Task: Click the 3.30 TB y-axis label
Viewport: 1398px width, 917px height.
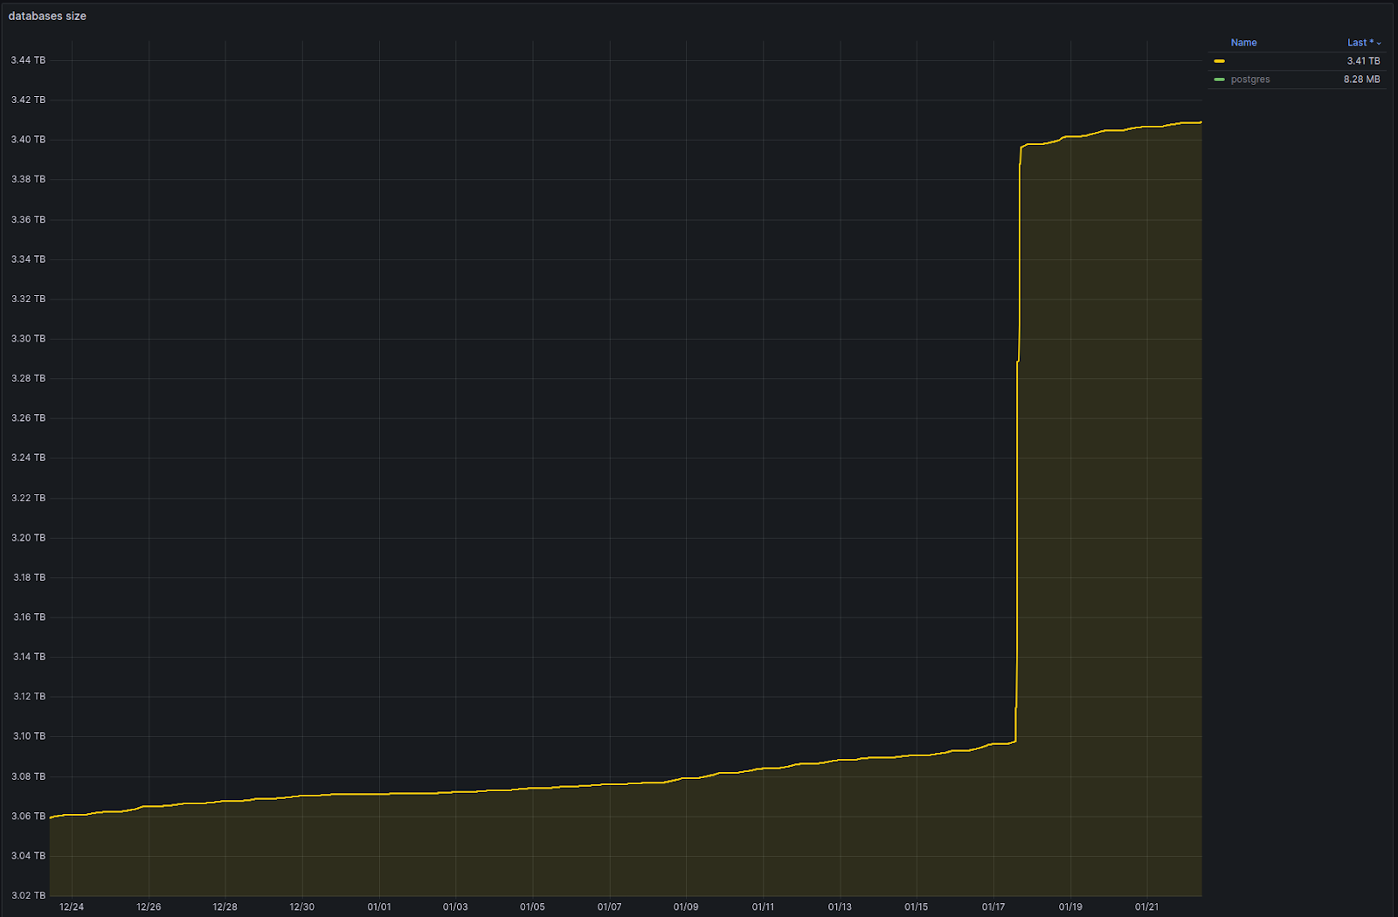Action: click(x=28, y=339)
